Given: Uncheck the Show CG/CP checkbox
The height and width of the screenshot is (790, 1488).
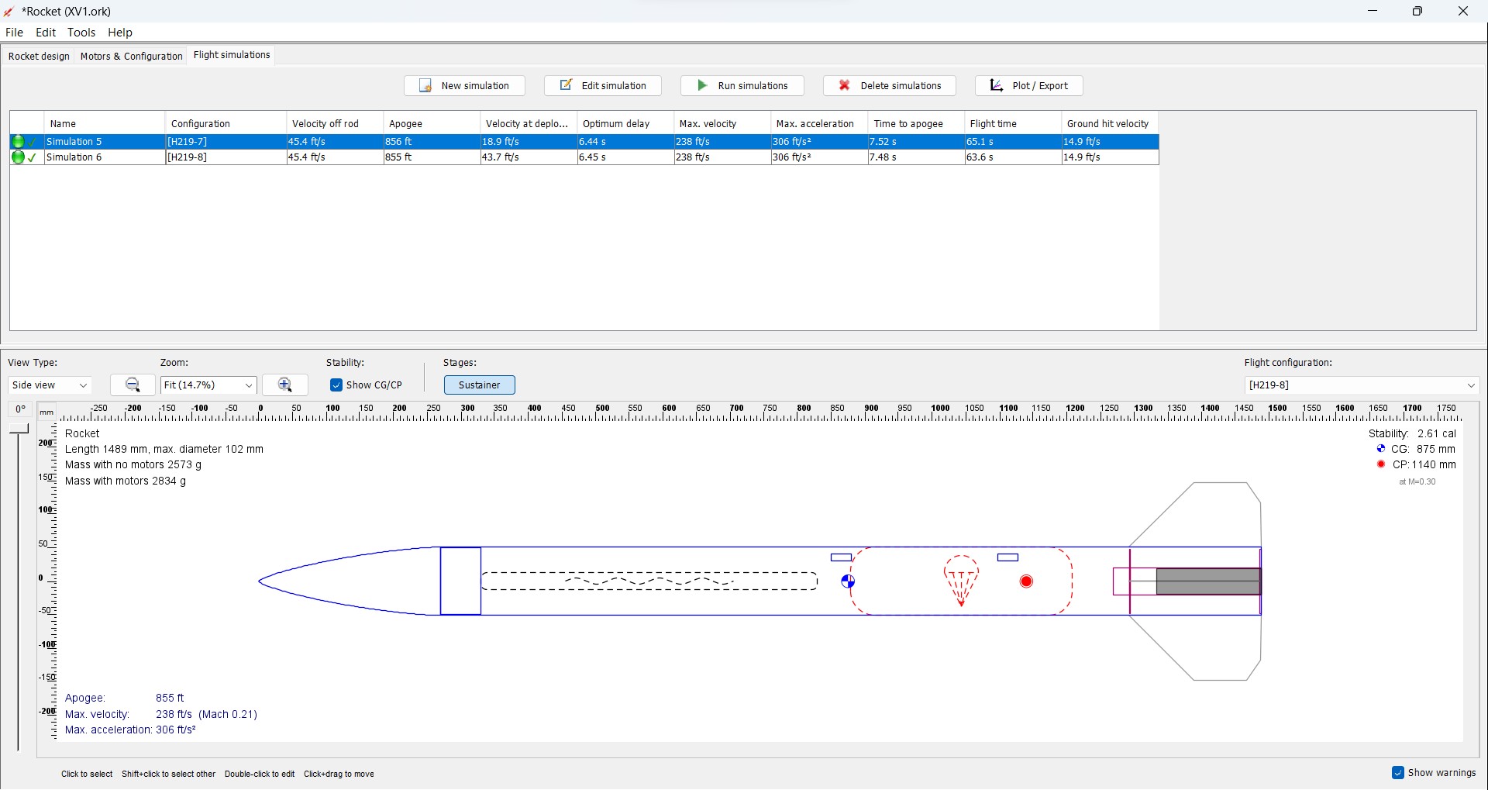Looking at the screenshot, I should 336,385.
